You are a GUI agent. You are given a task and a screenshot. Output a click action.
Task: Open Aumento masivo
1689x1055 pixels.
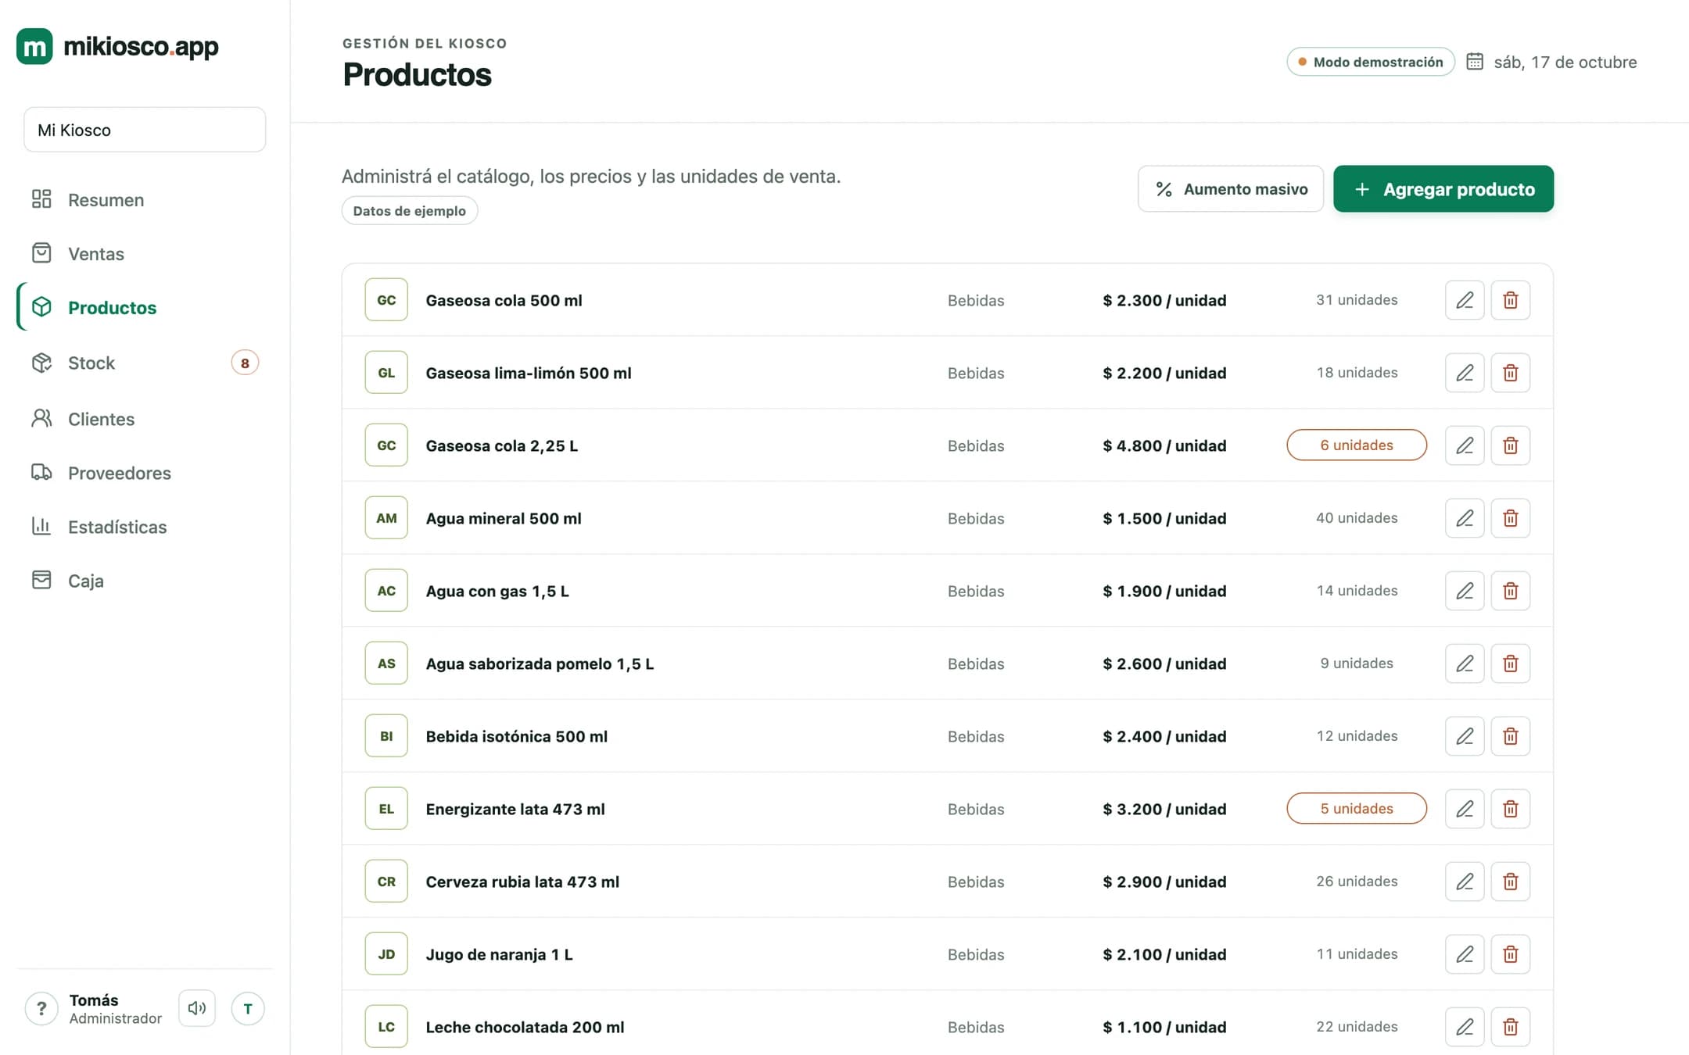tap(1231, 188)
